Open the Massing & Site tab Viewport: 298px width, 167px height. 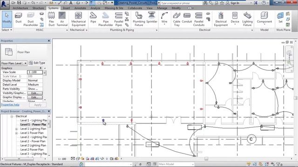114,8
